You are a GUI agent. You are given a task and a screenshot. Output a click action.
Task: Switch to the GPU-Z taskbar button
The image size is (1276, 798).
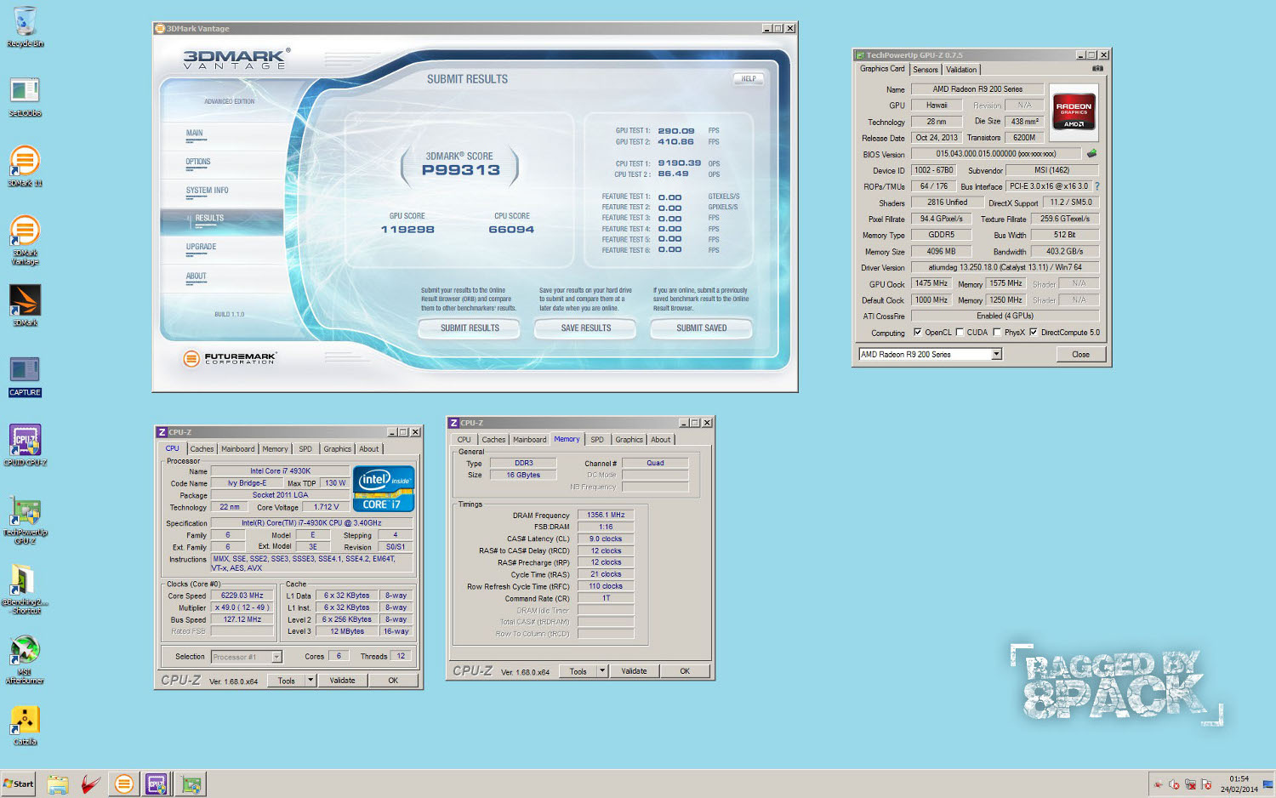(191, 784)
